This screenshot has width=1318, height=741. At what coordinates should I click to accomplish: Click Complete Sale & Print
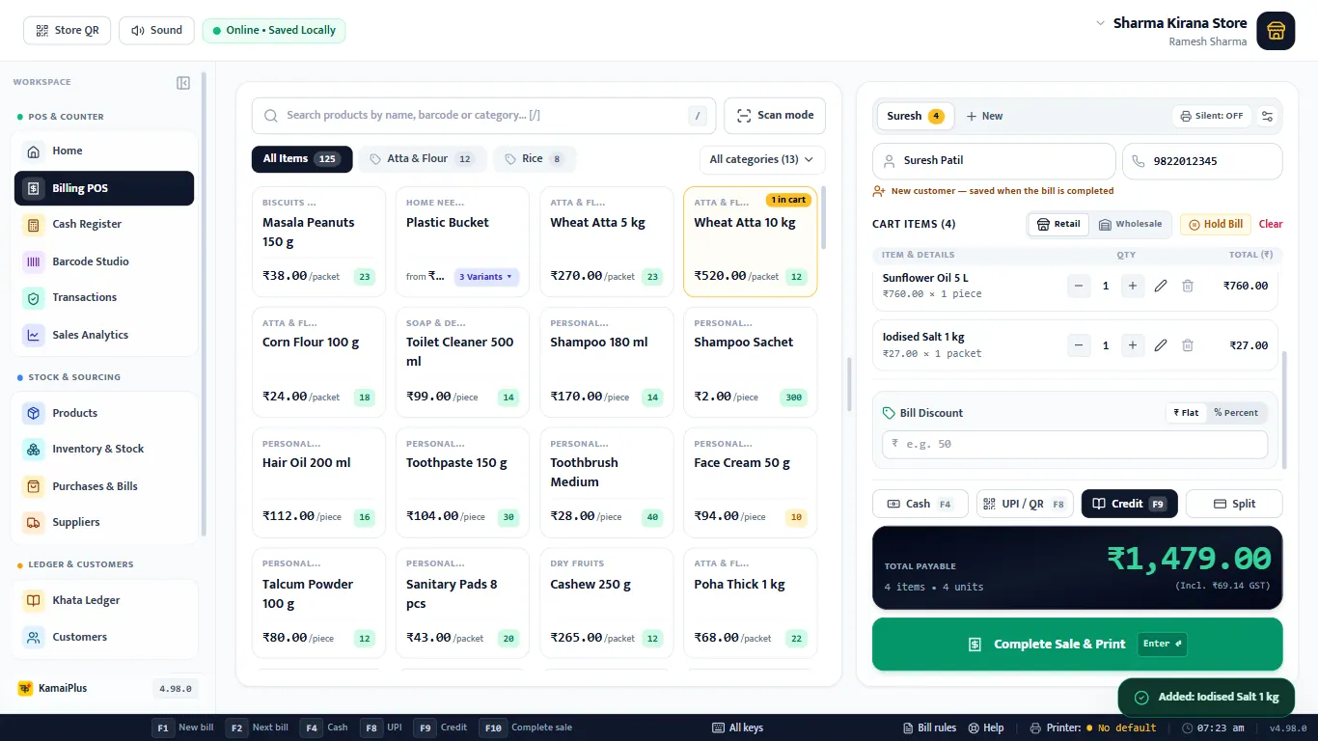point(1078,645)
